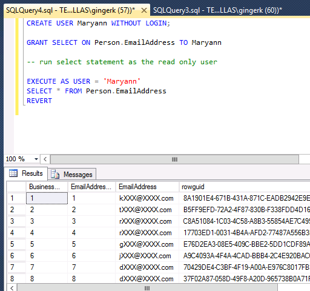Open the 100 % zoom dropdown
Screen dimensions: 310x291
36,159
